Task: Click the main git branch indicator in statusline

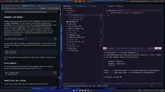Action: click(110, 48)
